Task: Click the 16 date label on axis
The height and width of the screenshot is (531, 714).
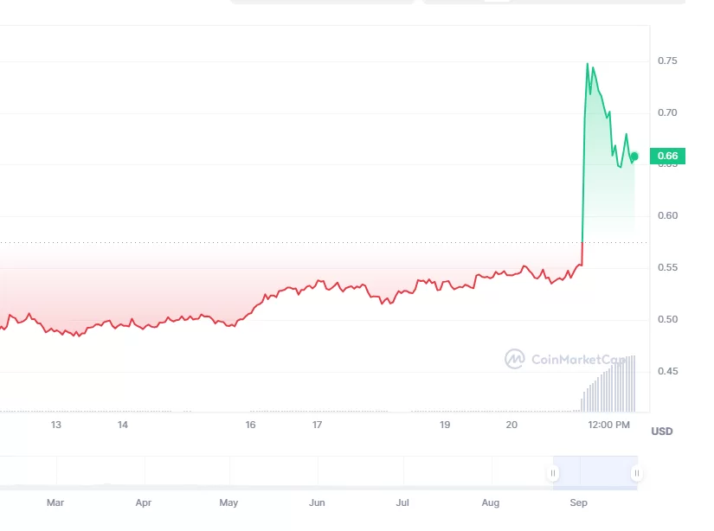Action: pyautogui.click(x=250, y=425)
